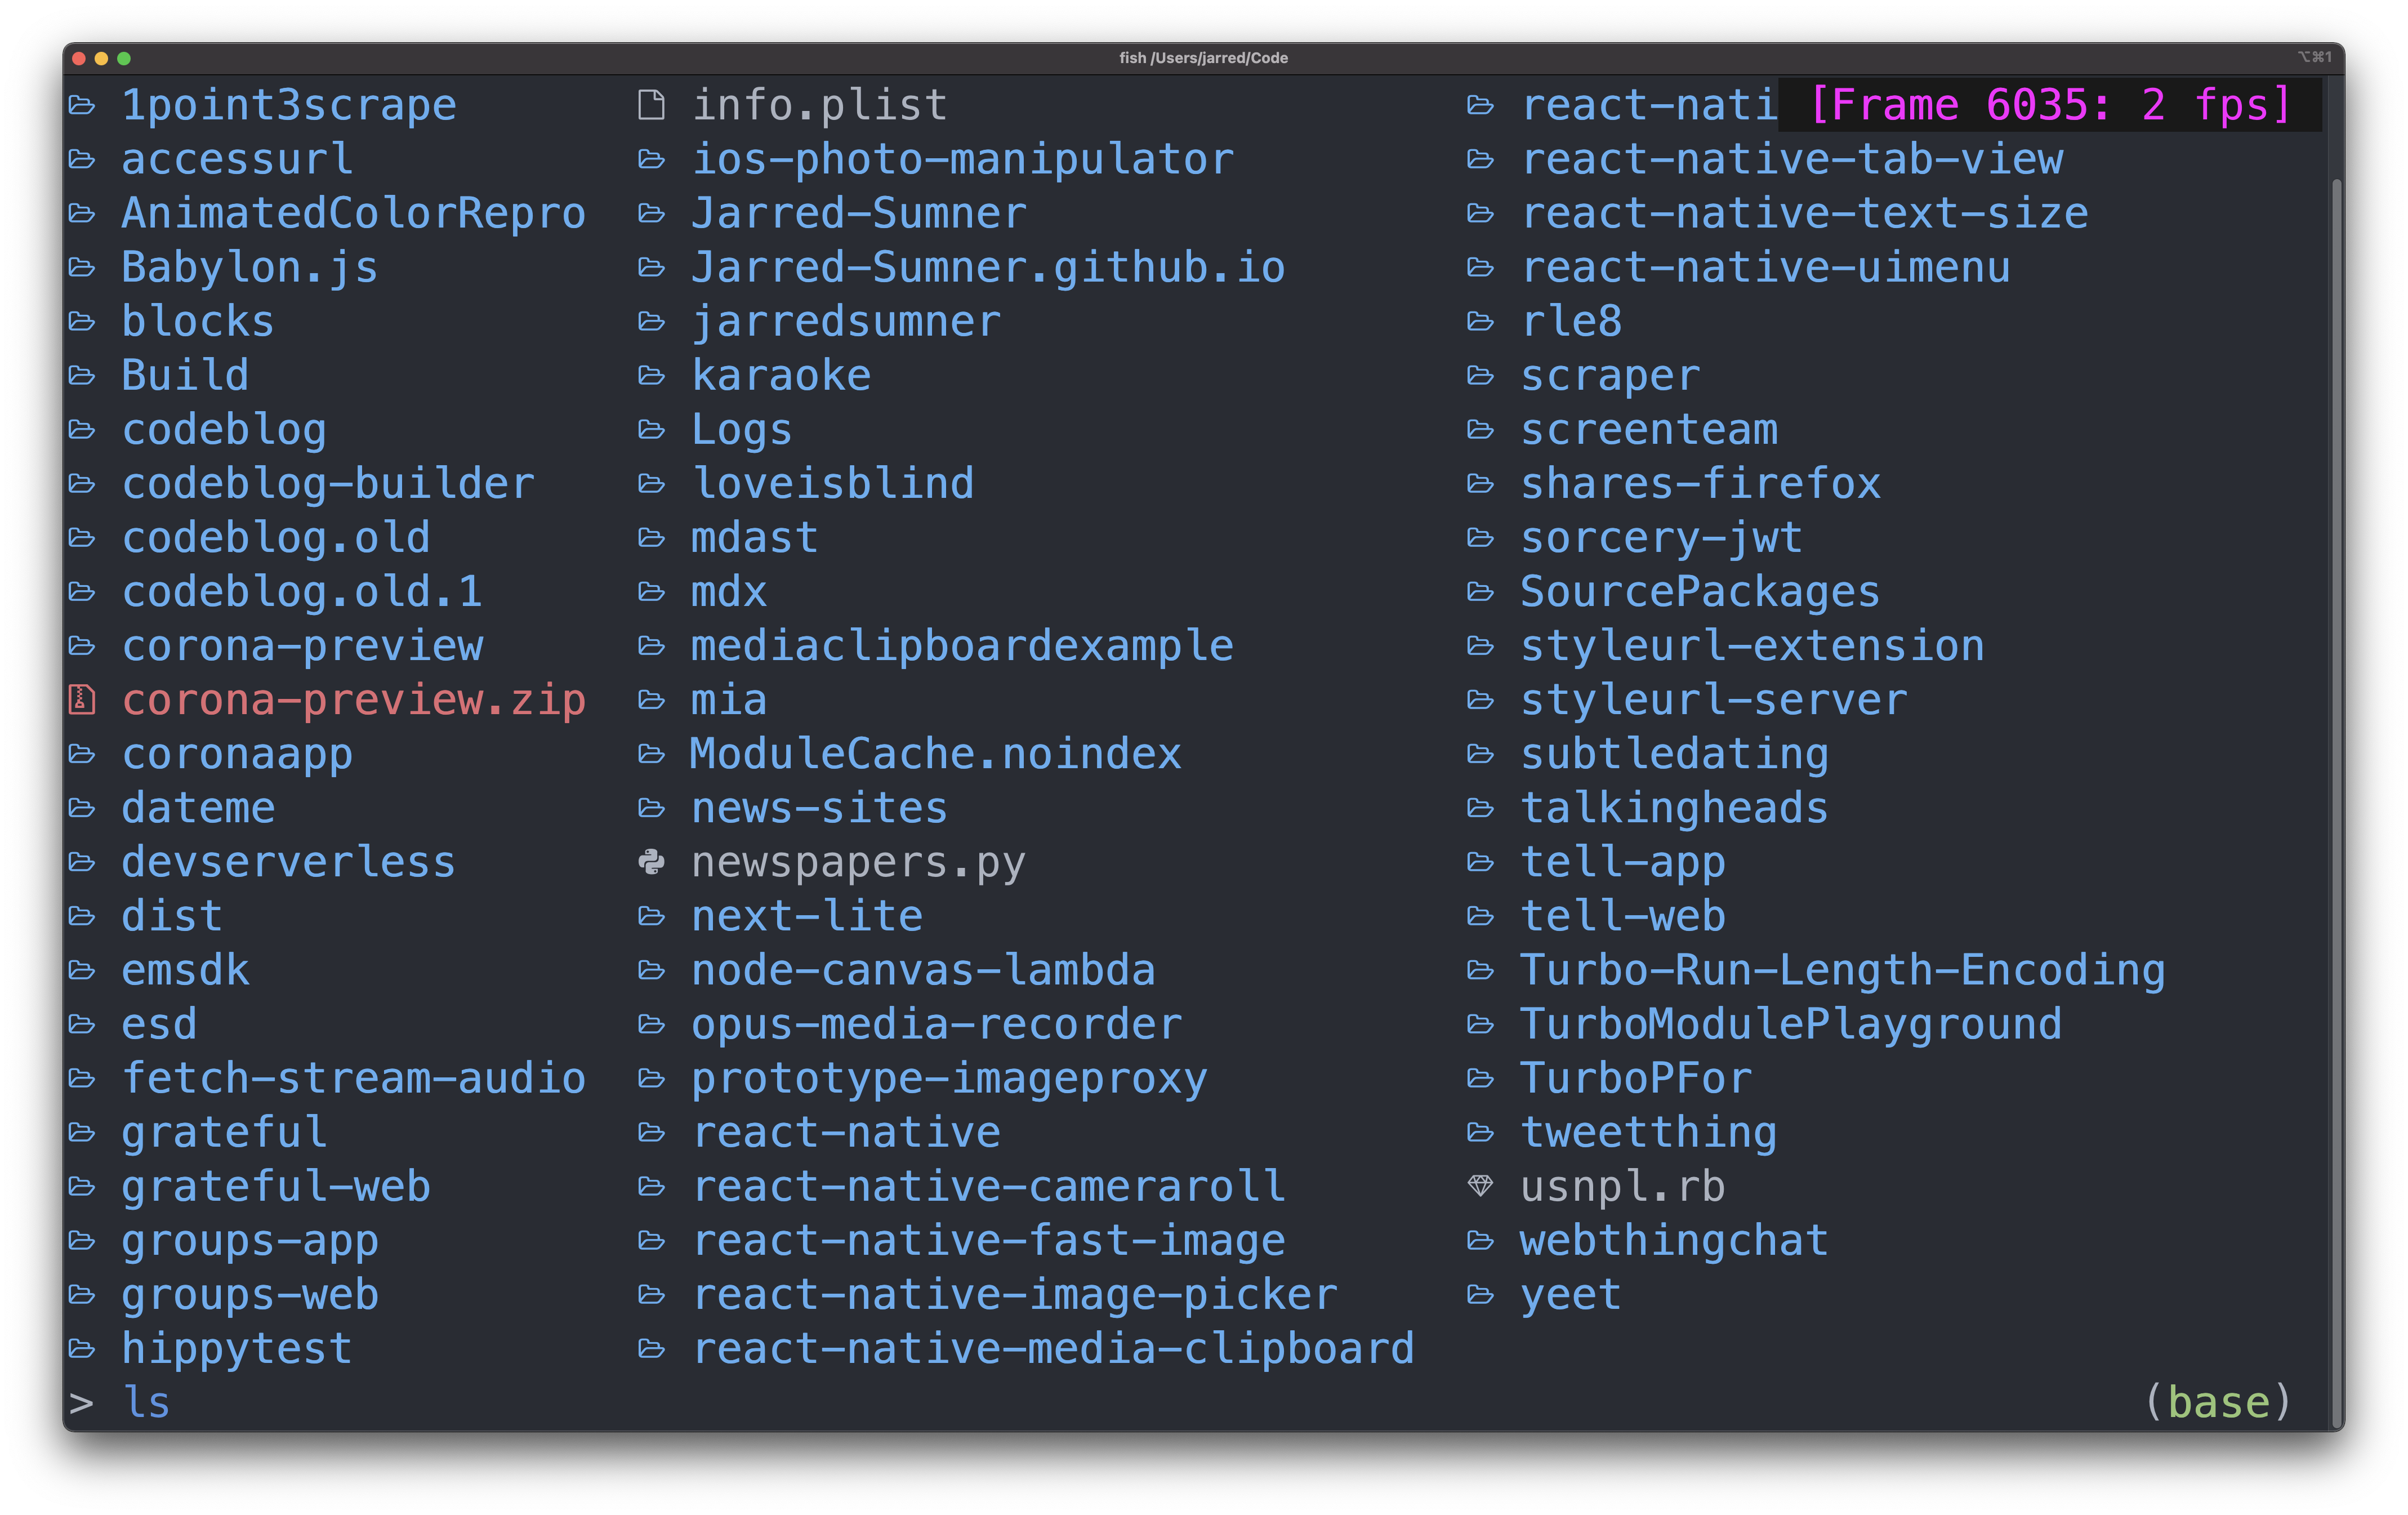Image resolution: width=2408 pixels, height=1515 pixels.
Task: Click the zip archive icon of corona-preview.zip
Action: (x=83, y=699)
